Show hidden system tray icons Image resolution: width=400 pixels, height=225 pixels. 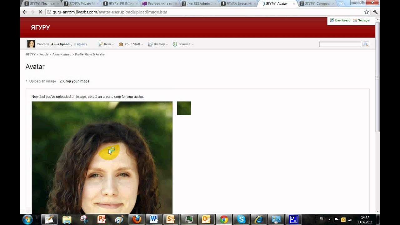(330, 219)
